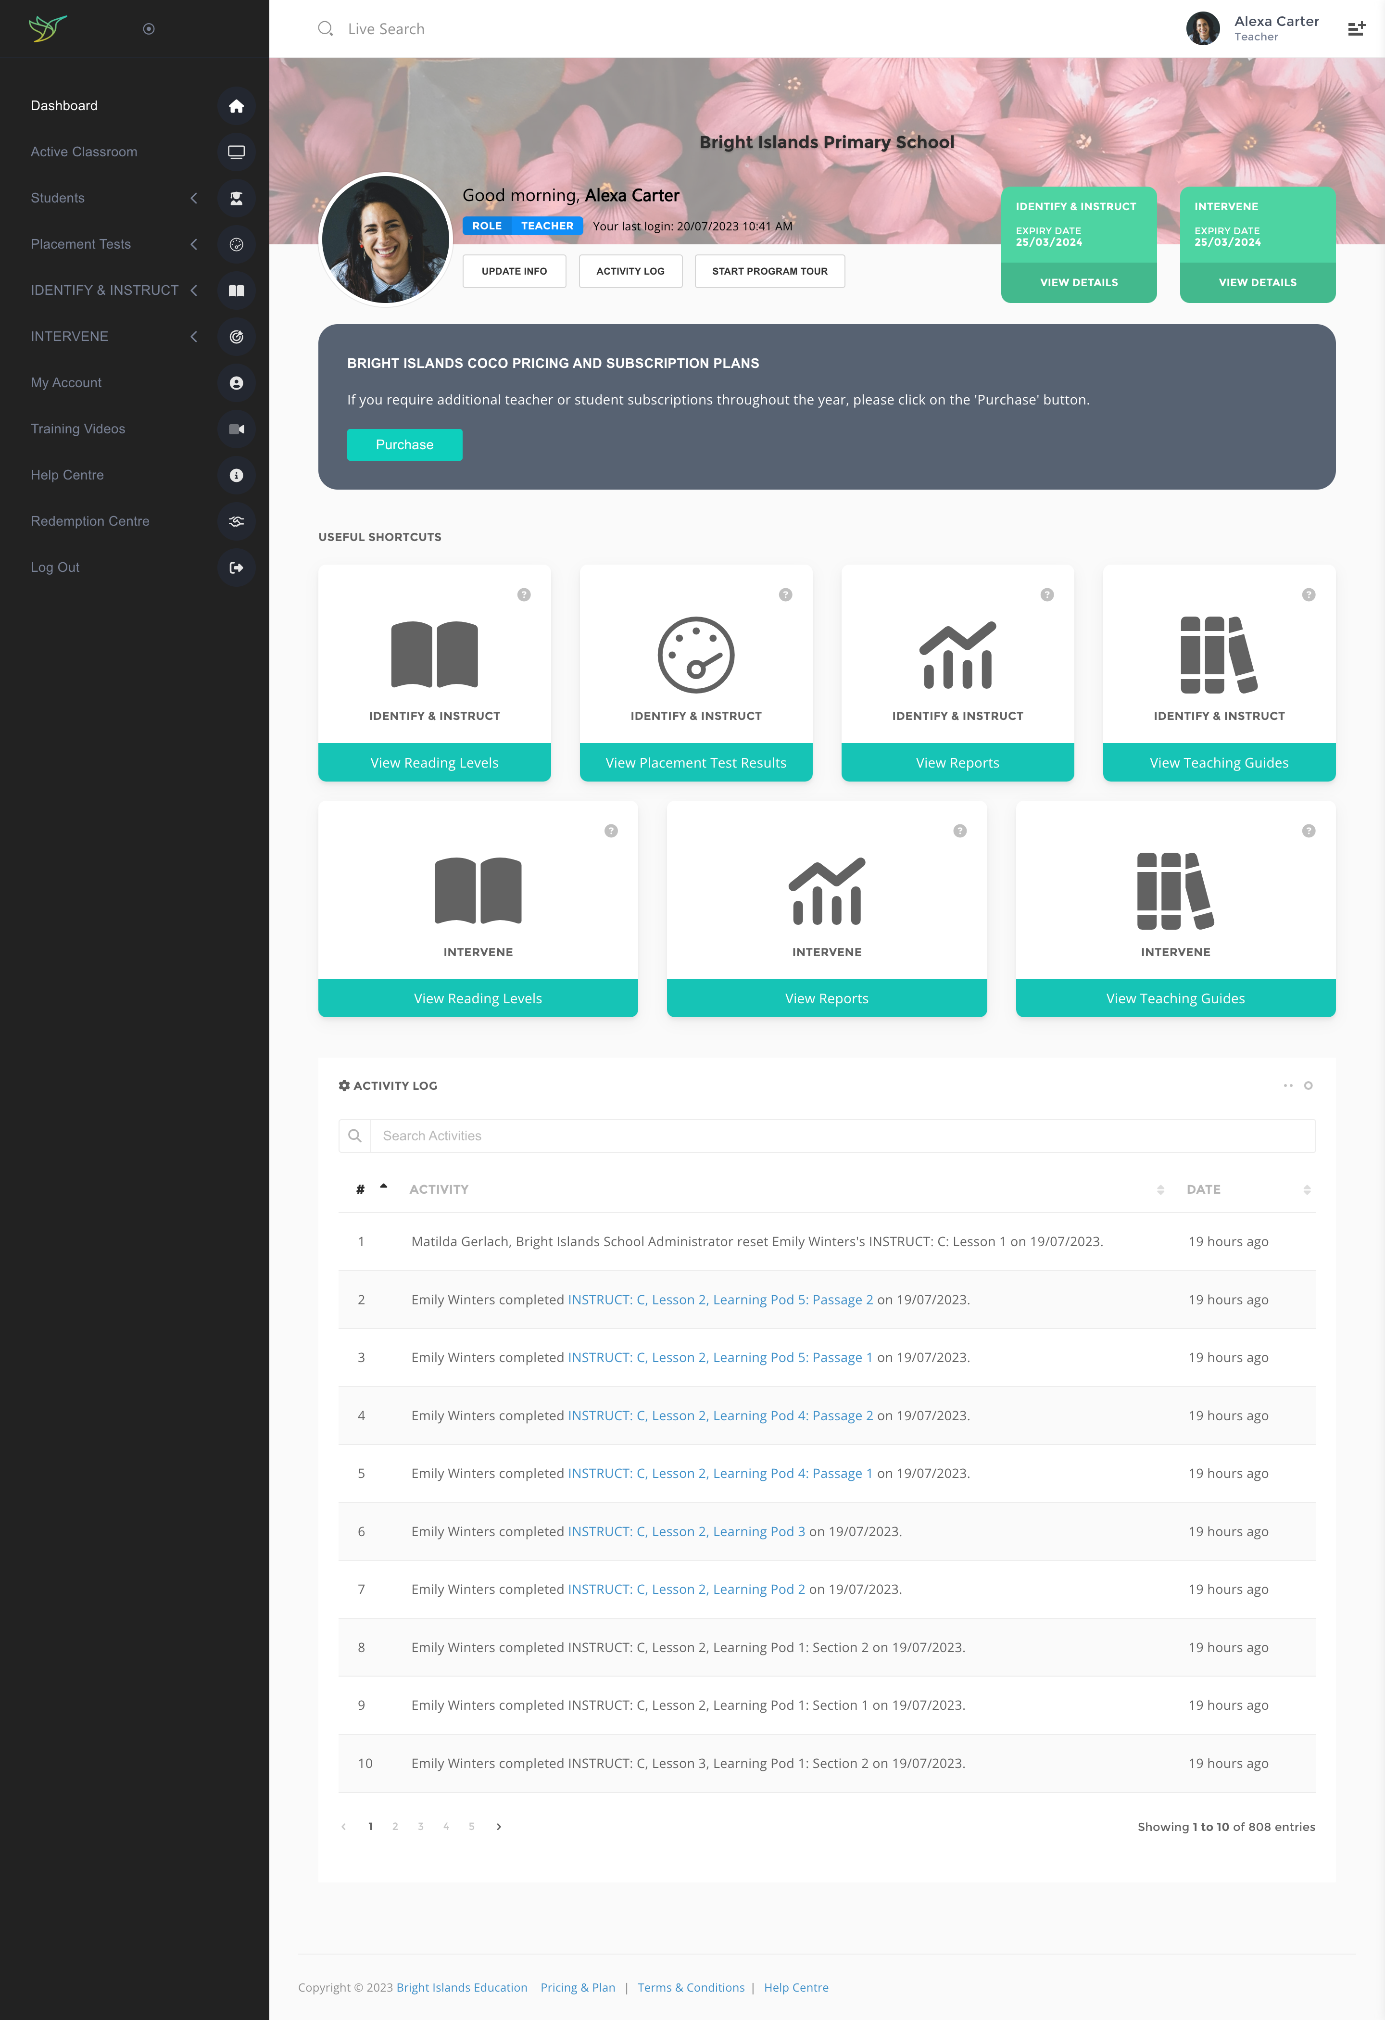Click the Log Out exit icon
The image size is (1385, 2020).
(x=236, y=568)
